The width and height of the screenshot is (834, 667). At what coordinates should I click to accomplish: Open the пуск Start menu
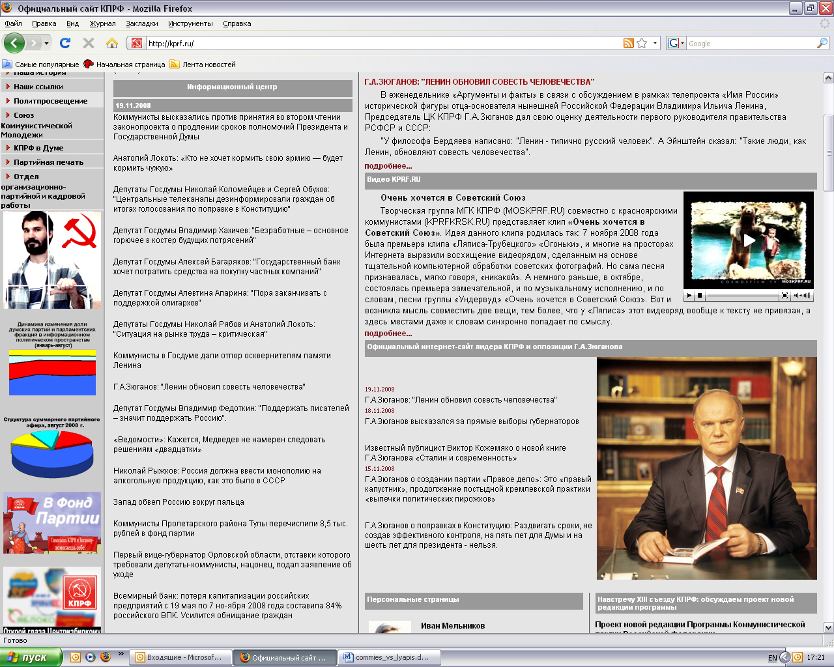tap(31, 657)
